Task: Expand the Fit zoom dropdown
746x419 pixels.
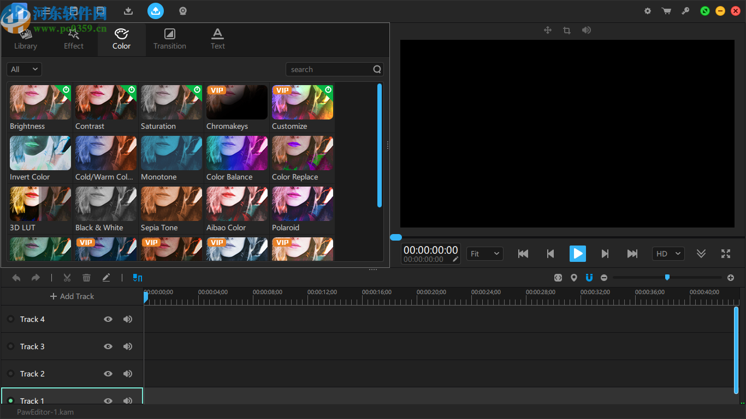Action: 484,254
